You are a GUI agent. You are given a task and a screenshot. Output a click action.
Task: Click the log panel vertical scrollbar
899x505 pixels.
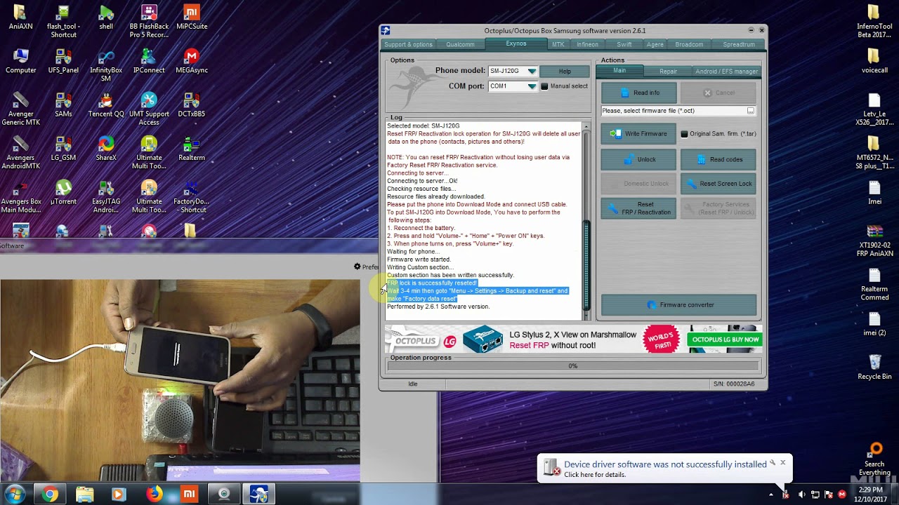586,221
